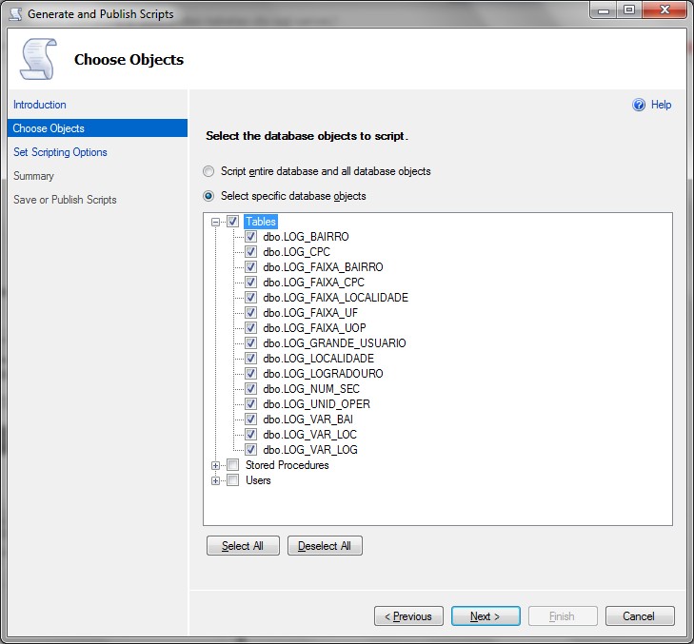The width and height of the screenshot is (694, 644).
Task: Toggle dbo.LOG_FAIXA_BAIRRO checkbox
Action: pyautogui.click(x=250, y=267)
